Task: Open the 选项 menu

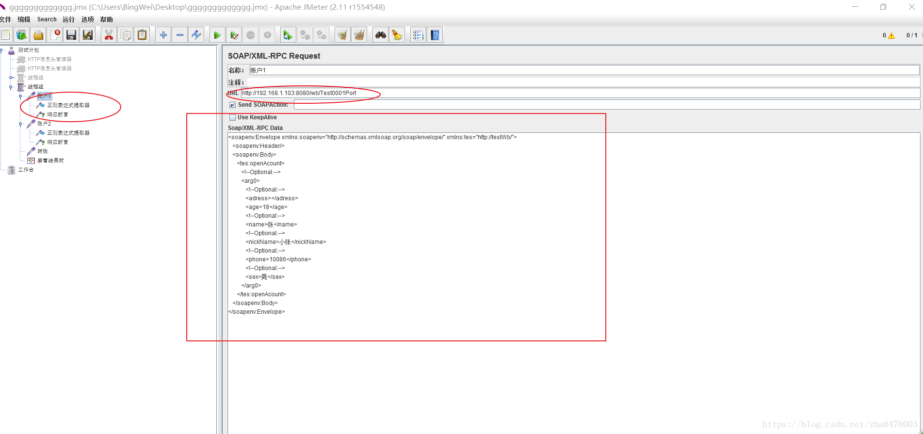Action: tap(88, 19)
